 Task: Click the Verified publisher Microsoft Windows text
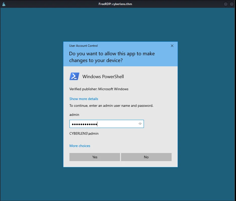click(x=99, y=89)
